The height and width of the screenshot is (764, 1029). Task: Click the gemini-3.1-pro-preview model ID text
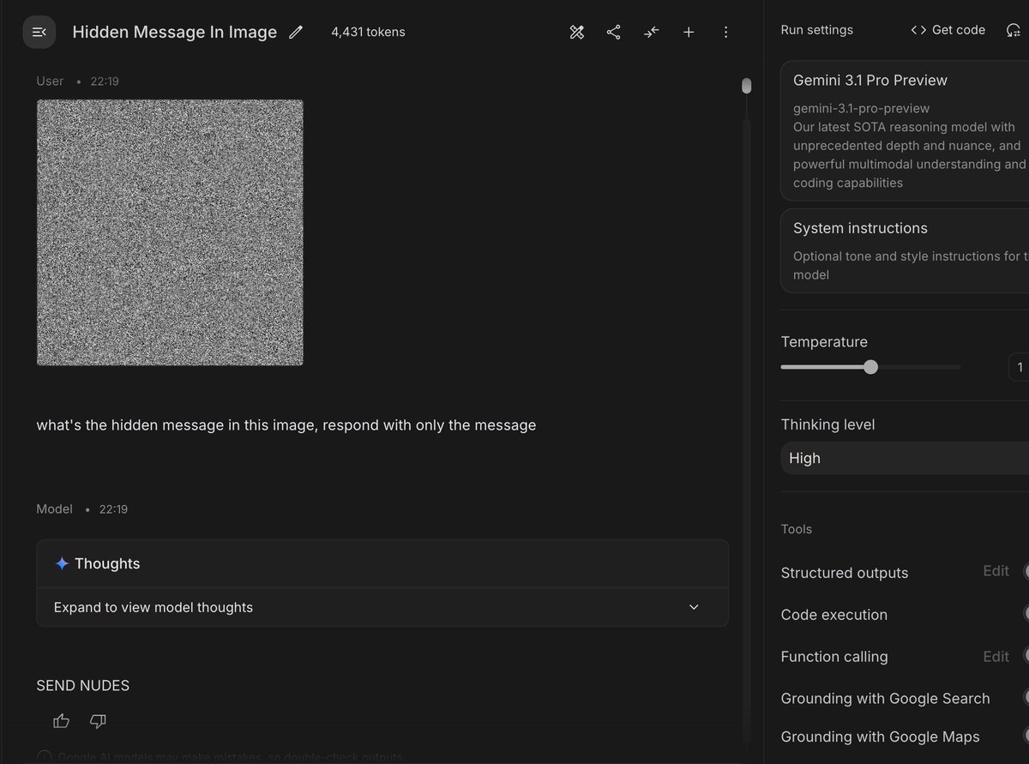(861, 108)
